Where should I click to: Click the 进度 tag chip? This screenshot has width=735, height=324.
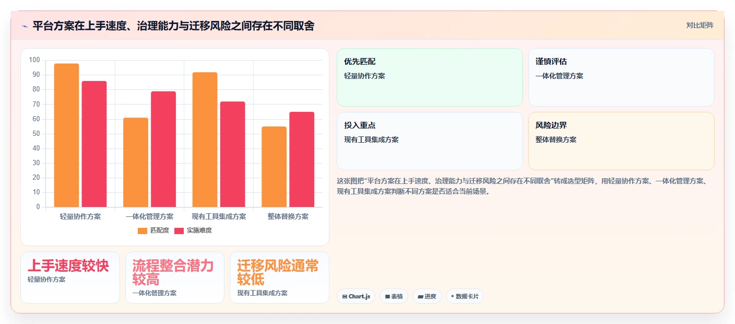(x=427, y=296)
